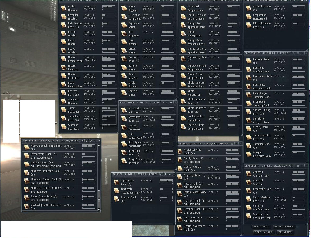The image size is (311, 238).
Task: Click the Tactical Shield Manipulation book icon
Action: tap(183, 118)
